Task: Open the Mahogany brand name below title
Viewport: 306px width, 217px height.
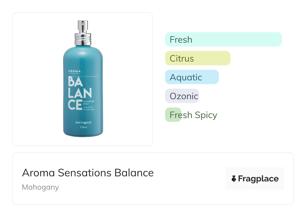Action: [40, 187]
